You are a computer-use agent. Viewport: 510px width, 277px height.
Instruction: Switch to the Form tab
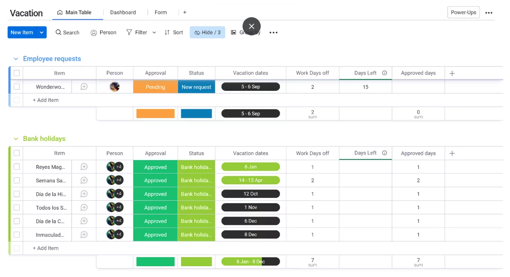[x=161, y=12]
